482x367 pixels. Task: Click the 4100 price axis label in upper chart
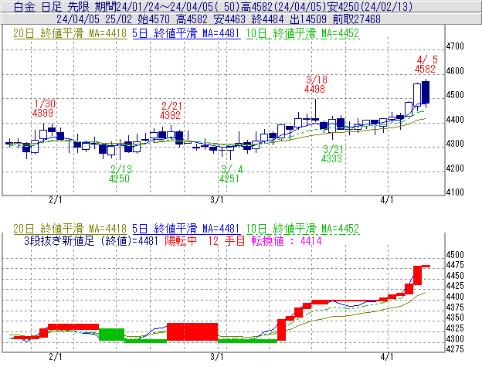click(455, 192)
